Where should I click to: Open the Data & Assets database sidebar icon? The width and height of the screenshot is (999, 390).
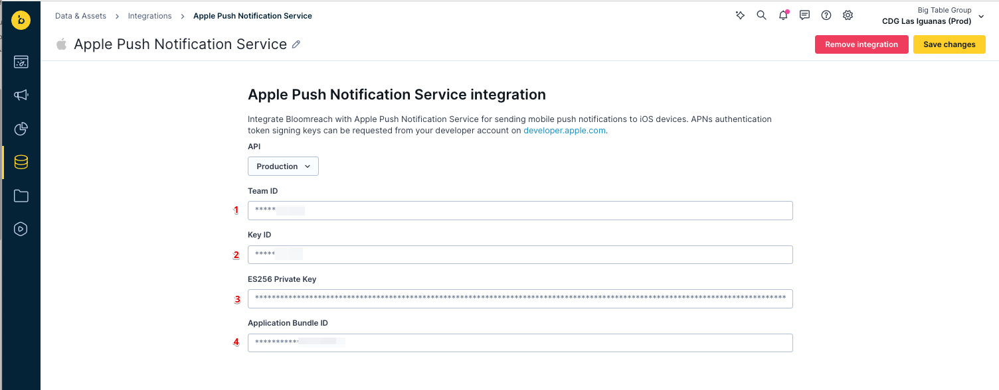21,162
